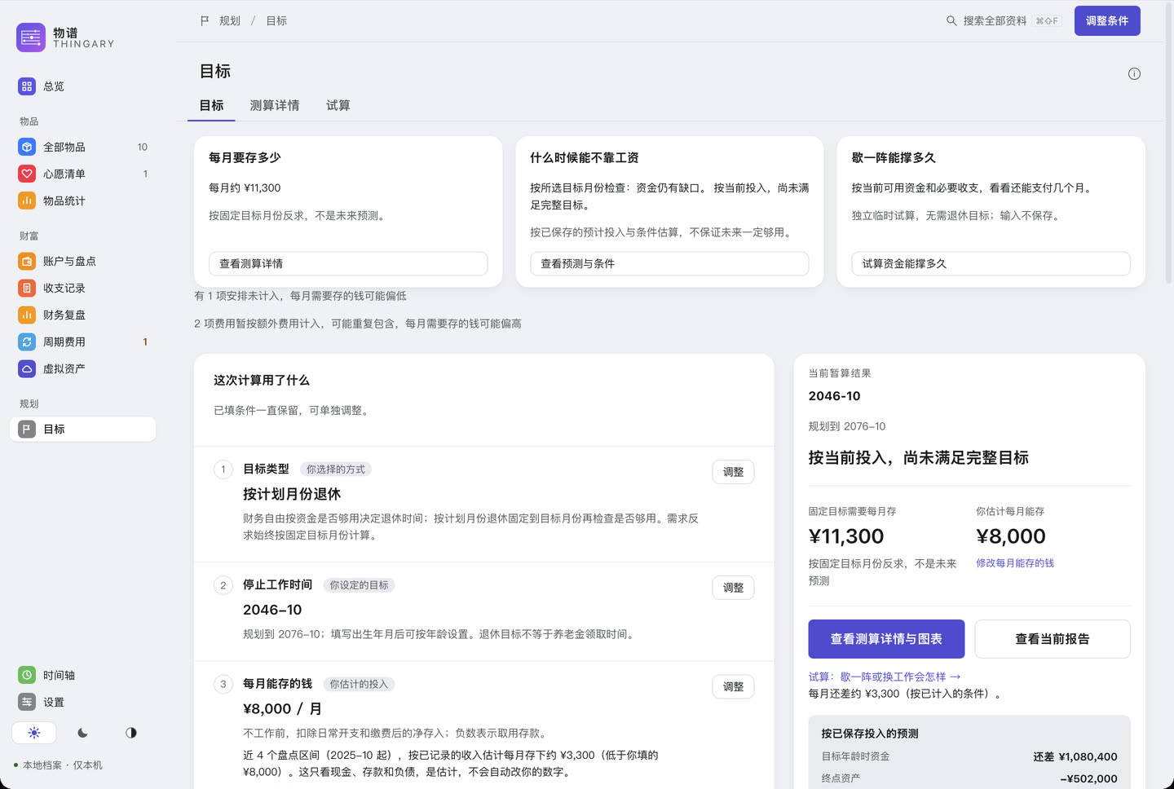Click 查看当前报告 button
The width and height of the screenshot is (1174, 789).
(x=1053, y=639)
